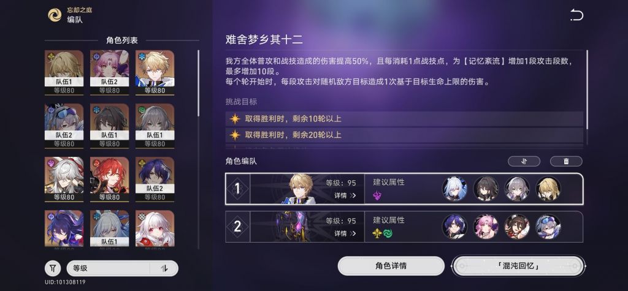Start the challenge with 「混沌回忆」 button

[518, 266]
